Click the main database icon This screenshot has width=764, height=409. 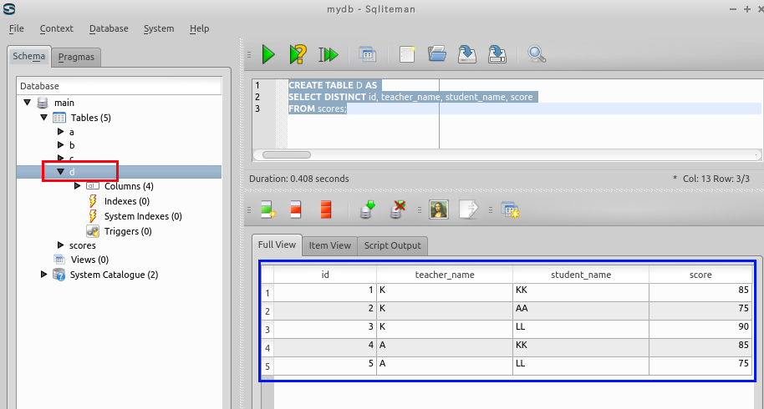(x=43, y=103)
